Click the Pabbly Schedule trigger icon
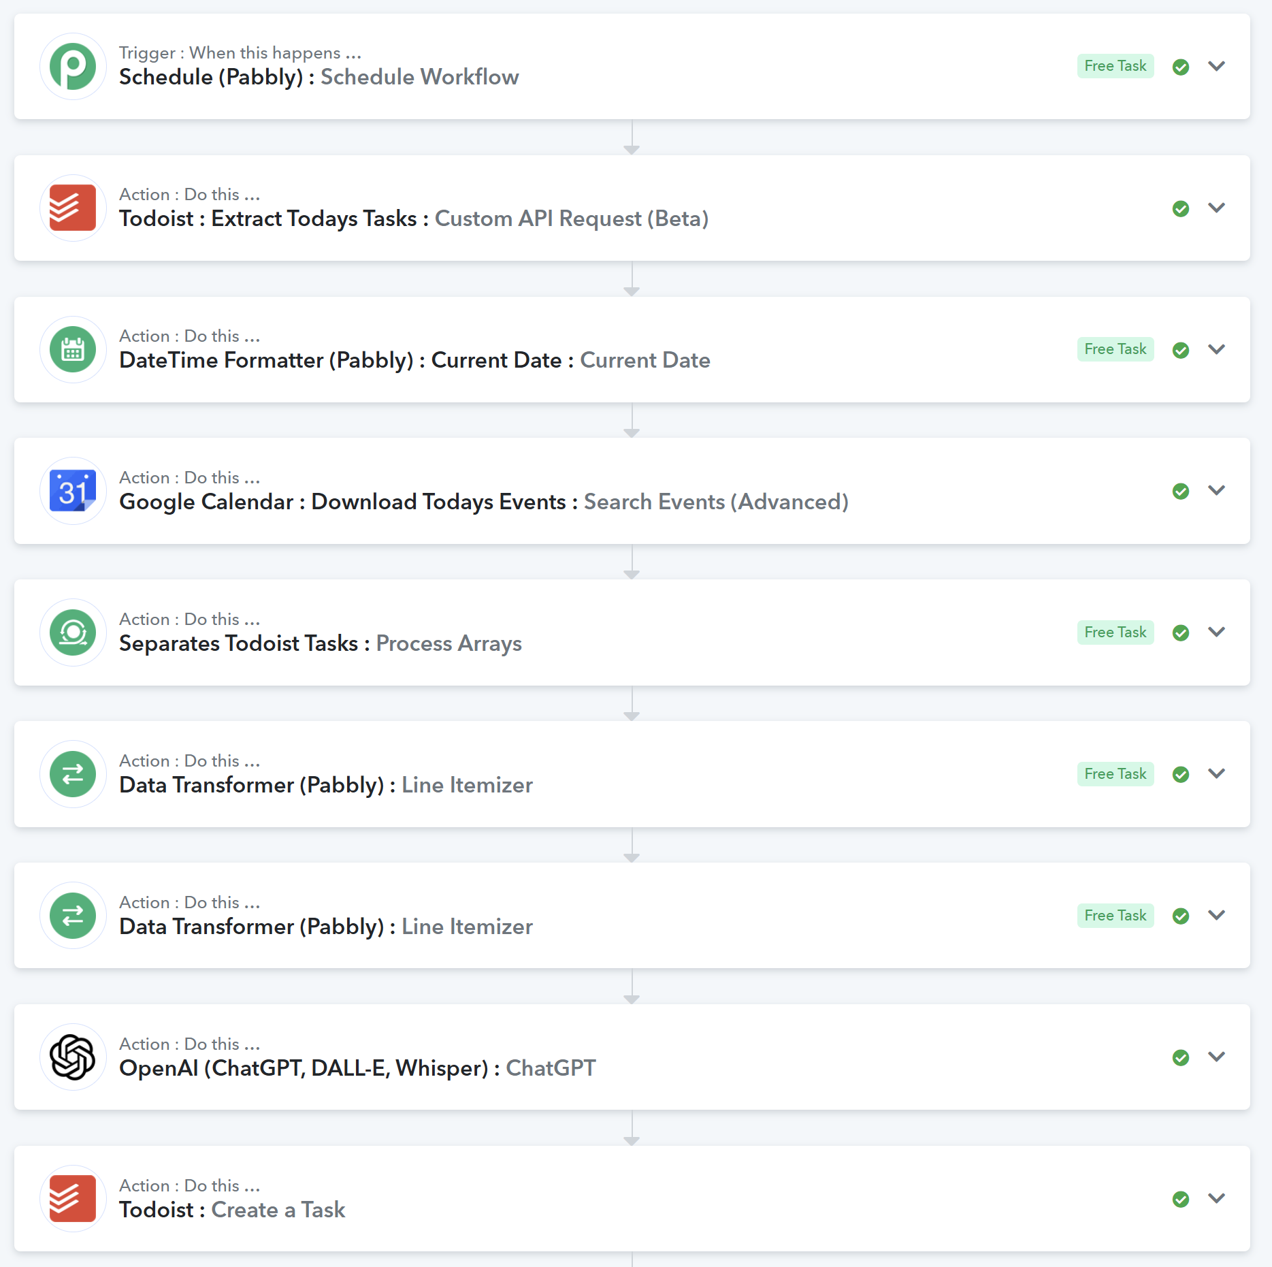Image resolution: width=1272 pixels, height=1267 pixels. pyautogui.click(x=73, y=67)
